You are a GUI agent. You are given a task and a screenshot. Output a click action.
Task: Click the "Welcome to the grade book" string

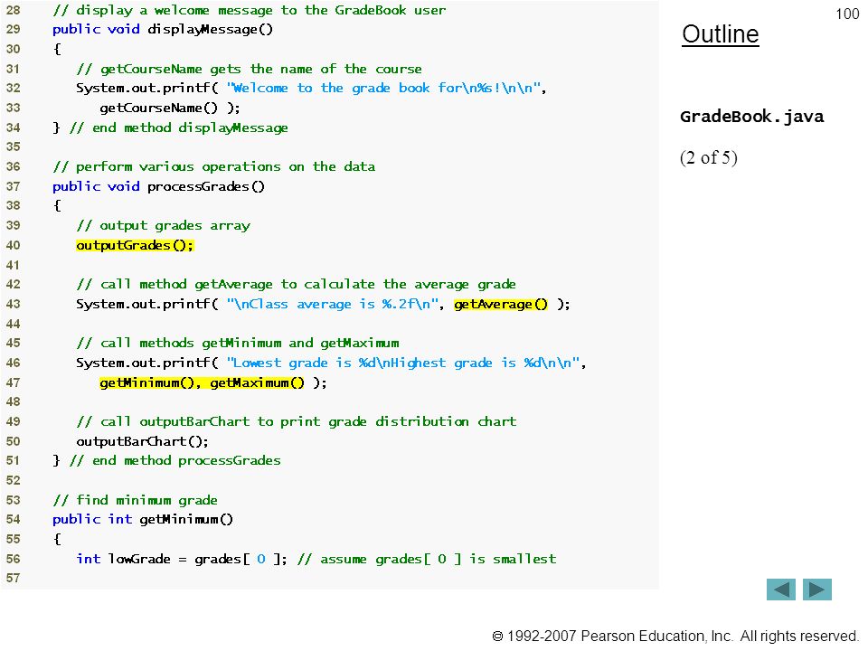(x=383, y=88)
